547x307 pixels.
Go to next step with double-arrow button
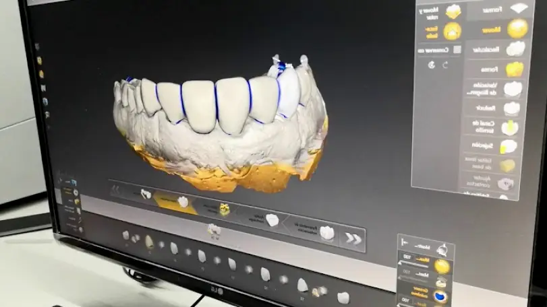(x=352, y=239)
